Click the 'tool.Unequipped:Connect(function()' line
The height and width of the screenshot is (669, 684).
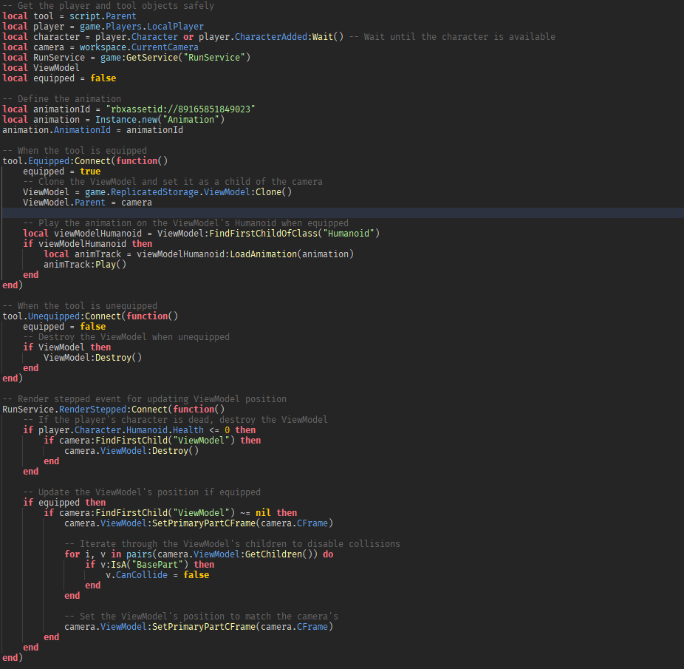click(90, 316)
